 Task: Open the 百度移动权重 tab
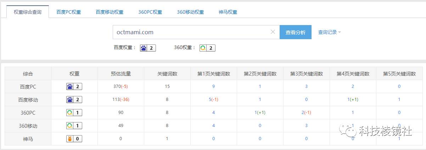[110, 12]
